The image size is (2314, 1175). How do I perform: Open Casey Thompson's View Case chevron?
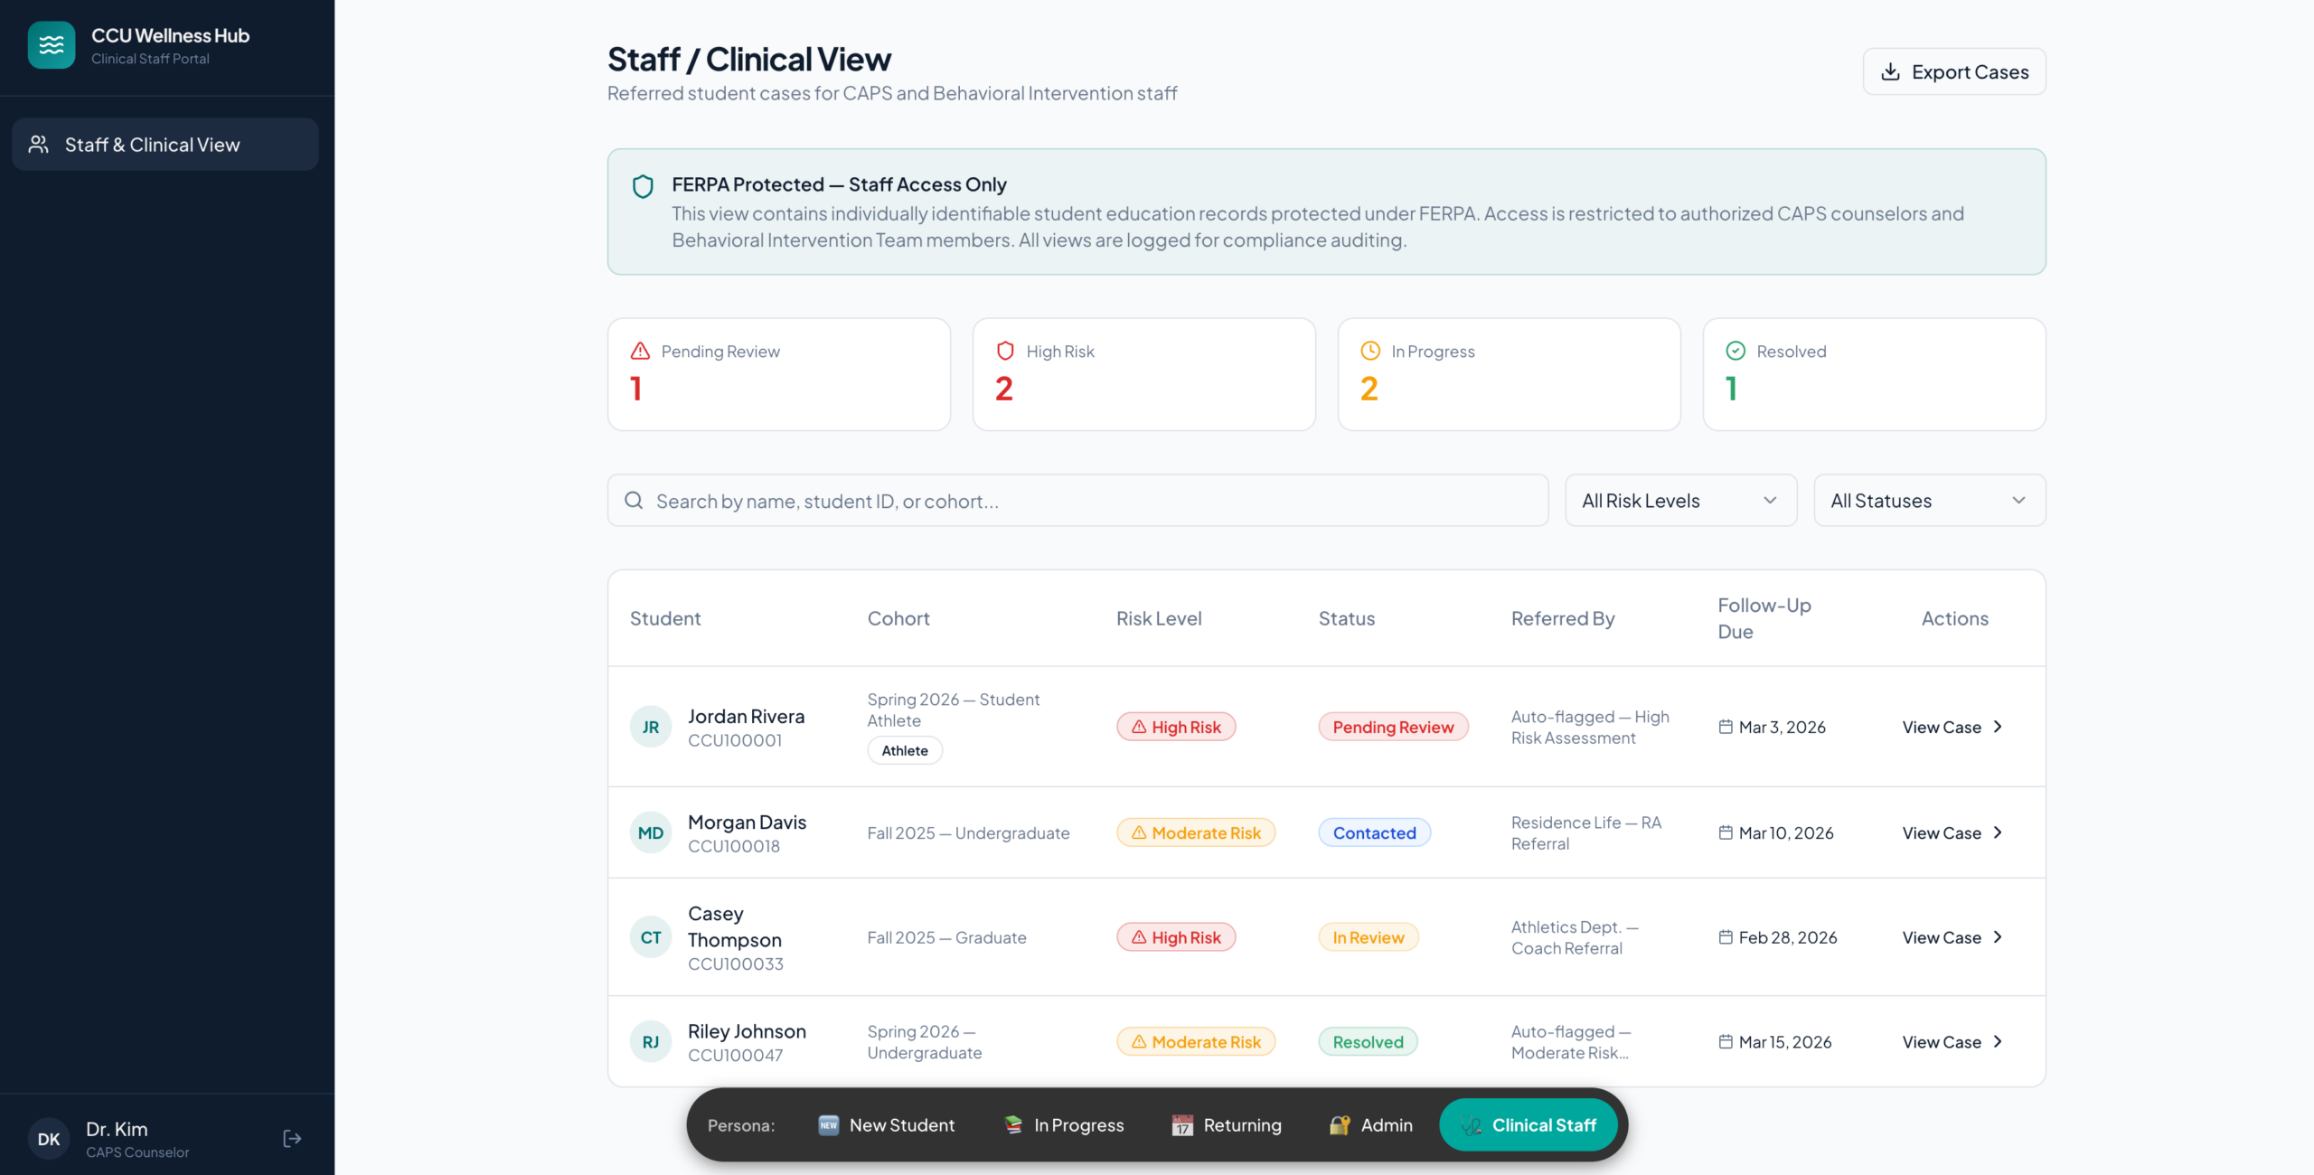(1998, 937)
